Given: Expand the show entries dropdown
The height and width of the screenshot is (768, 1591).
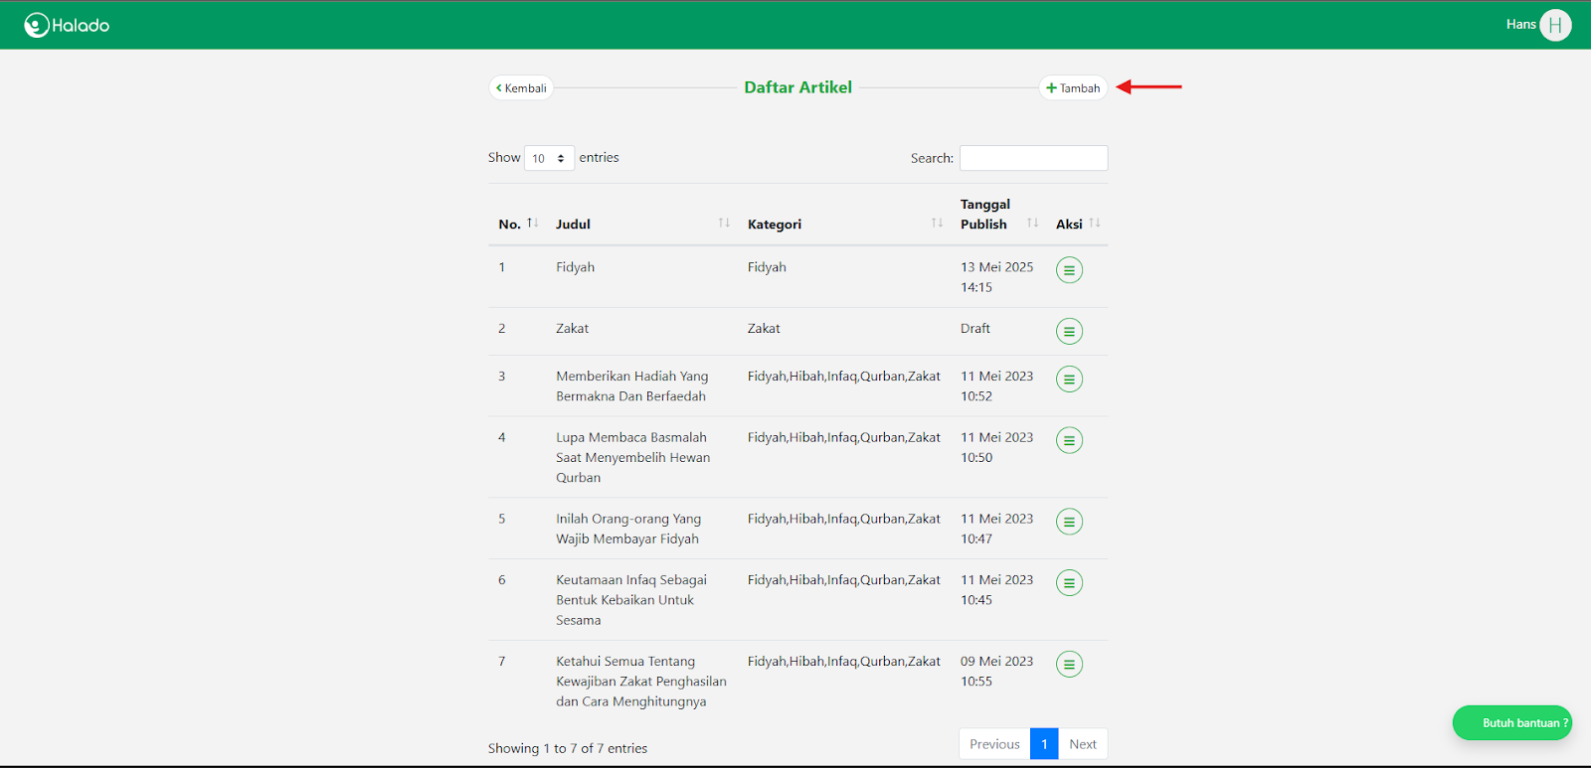Looking at the screenshot, I should [x=549, y=158].
